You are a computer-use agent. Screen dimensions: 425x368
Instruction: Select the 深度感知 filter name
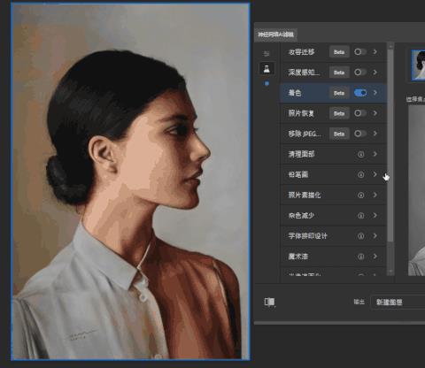(x=304, y=73)
